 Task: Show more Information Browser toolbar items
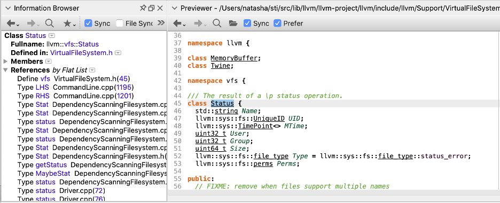click(x=161, y=23)
